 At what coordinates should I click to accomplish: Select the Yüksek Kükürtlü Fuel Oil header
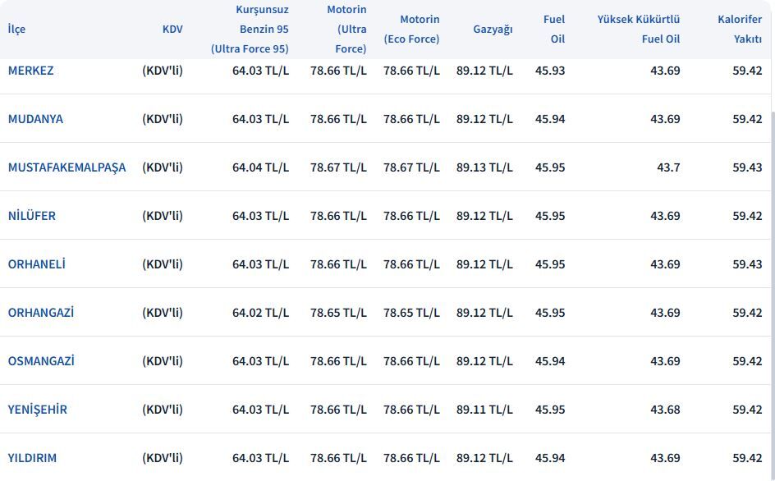(639, 30)
